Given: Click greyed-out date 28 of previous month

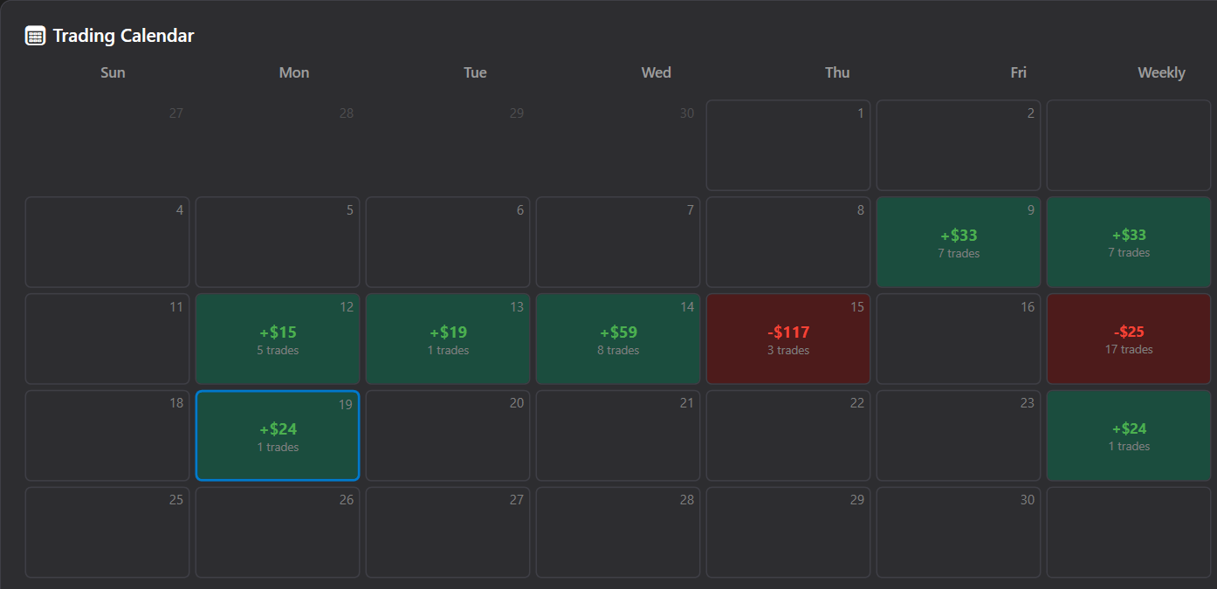Looking at the screenshot, I should click(347, 113).
